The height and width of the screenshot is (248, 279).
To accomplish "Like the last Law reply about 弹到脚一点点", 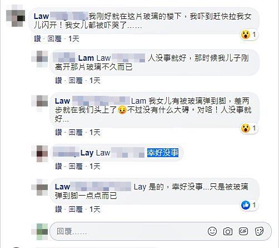I will (58, 210).
